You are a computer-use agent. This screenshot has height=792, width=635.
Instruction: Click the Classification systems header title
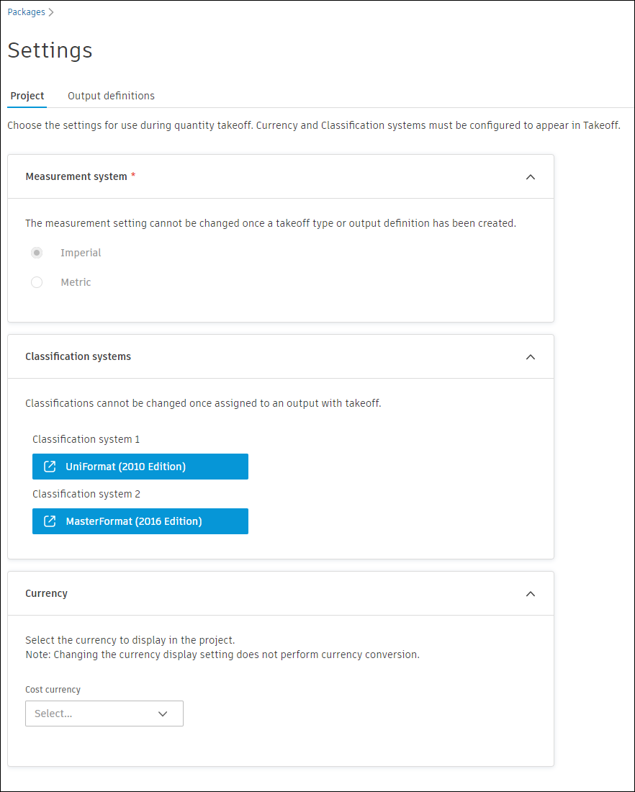[78, 356]
